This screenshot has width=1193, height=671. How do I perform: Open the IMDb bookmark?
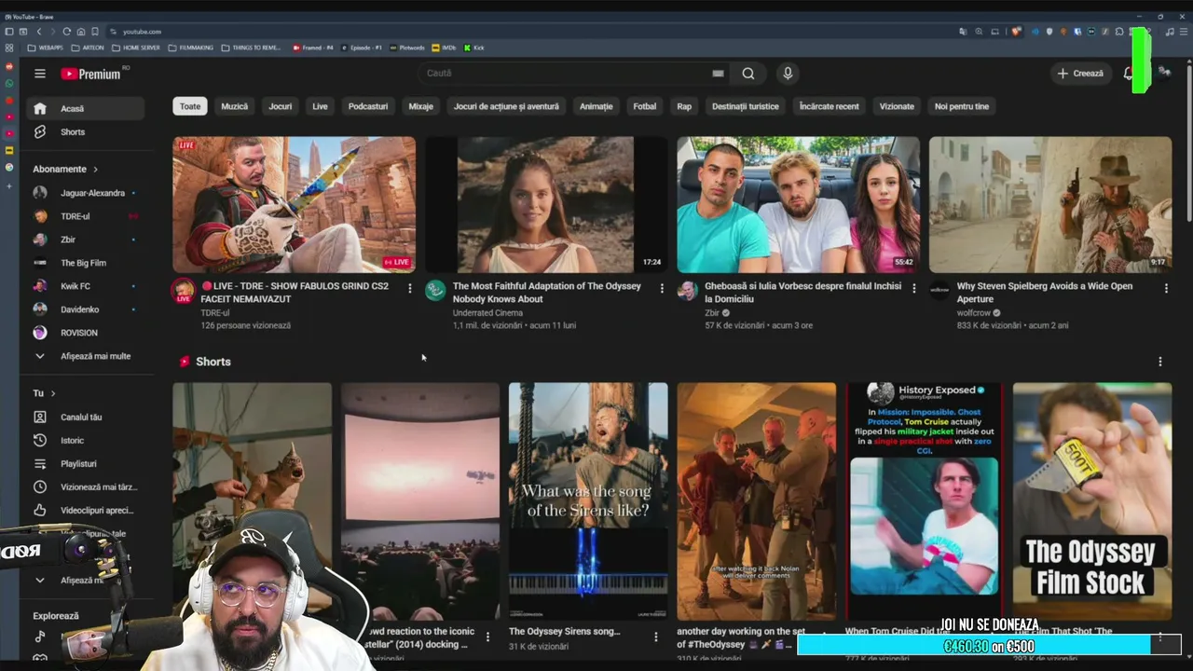[444, 48]
